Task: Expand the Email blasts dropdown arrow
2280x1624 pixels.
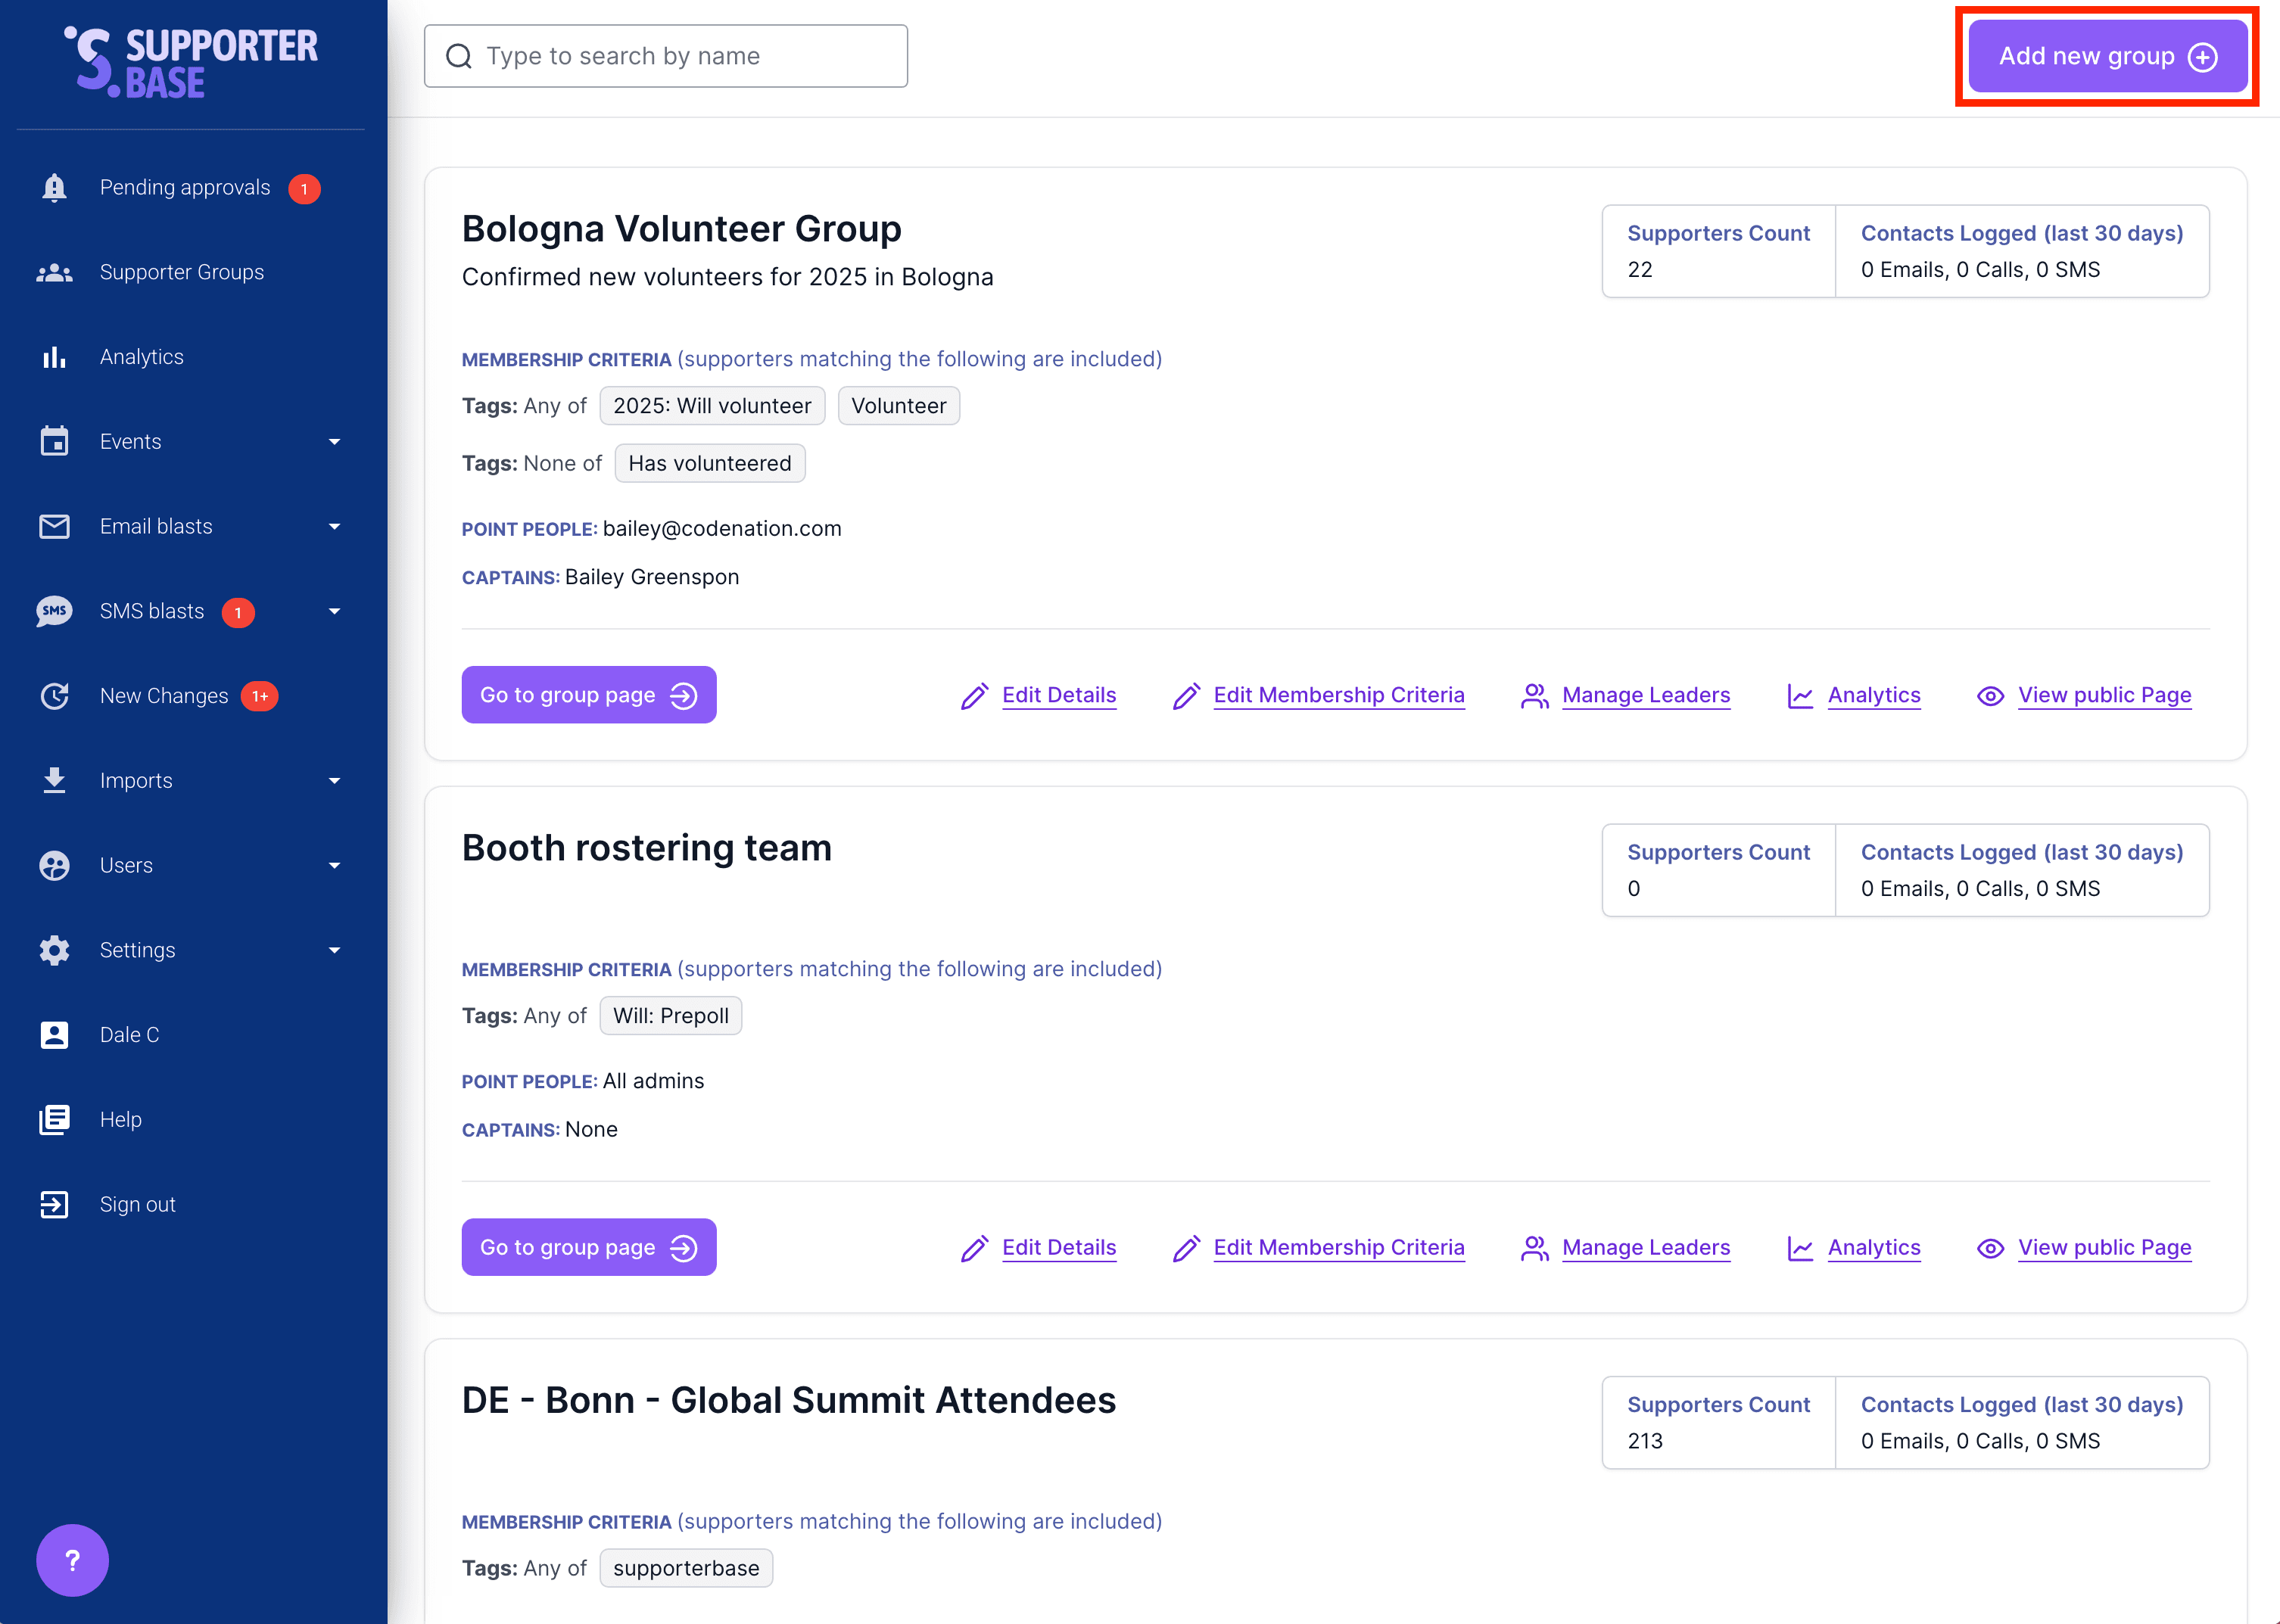Action: 334,526
